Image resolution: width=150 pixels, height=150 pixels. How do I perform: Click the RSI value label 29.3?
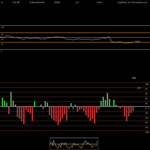(x=137, y=42)
